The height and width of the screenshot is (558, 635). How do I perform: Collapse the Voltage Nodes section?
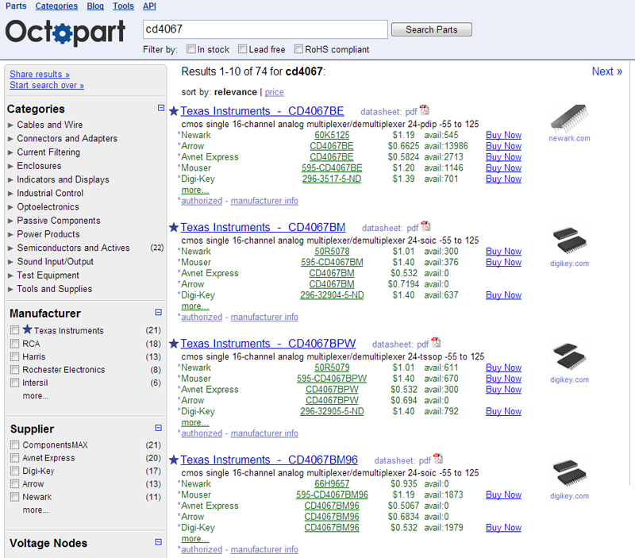(x=158, y=542)
